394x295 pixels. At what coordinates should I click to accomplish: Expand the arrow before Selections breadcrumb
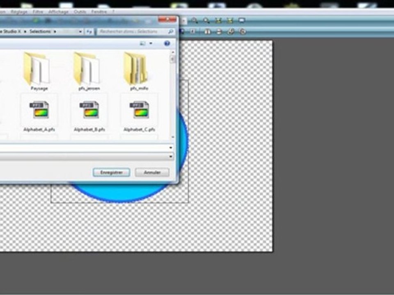click(x=25, y=32)
